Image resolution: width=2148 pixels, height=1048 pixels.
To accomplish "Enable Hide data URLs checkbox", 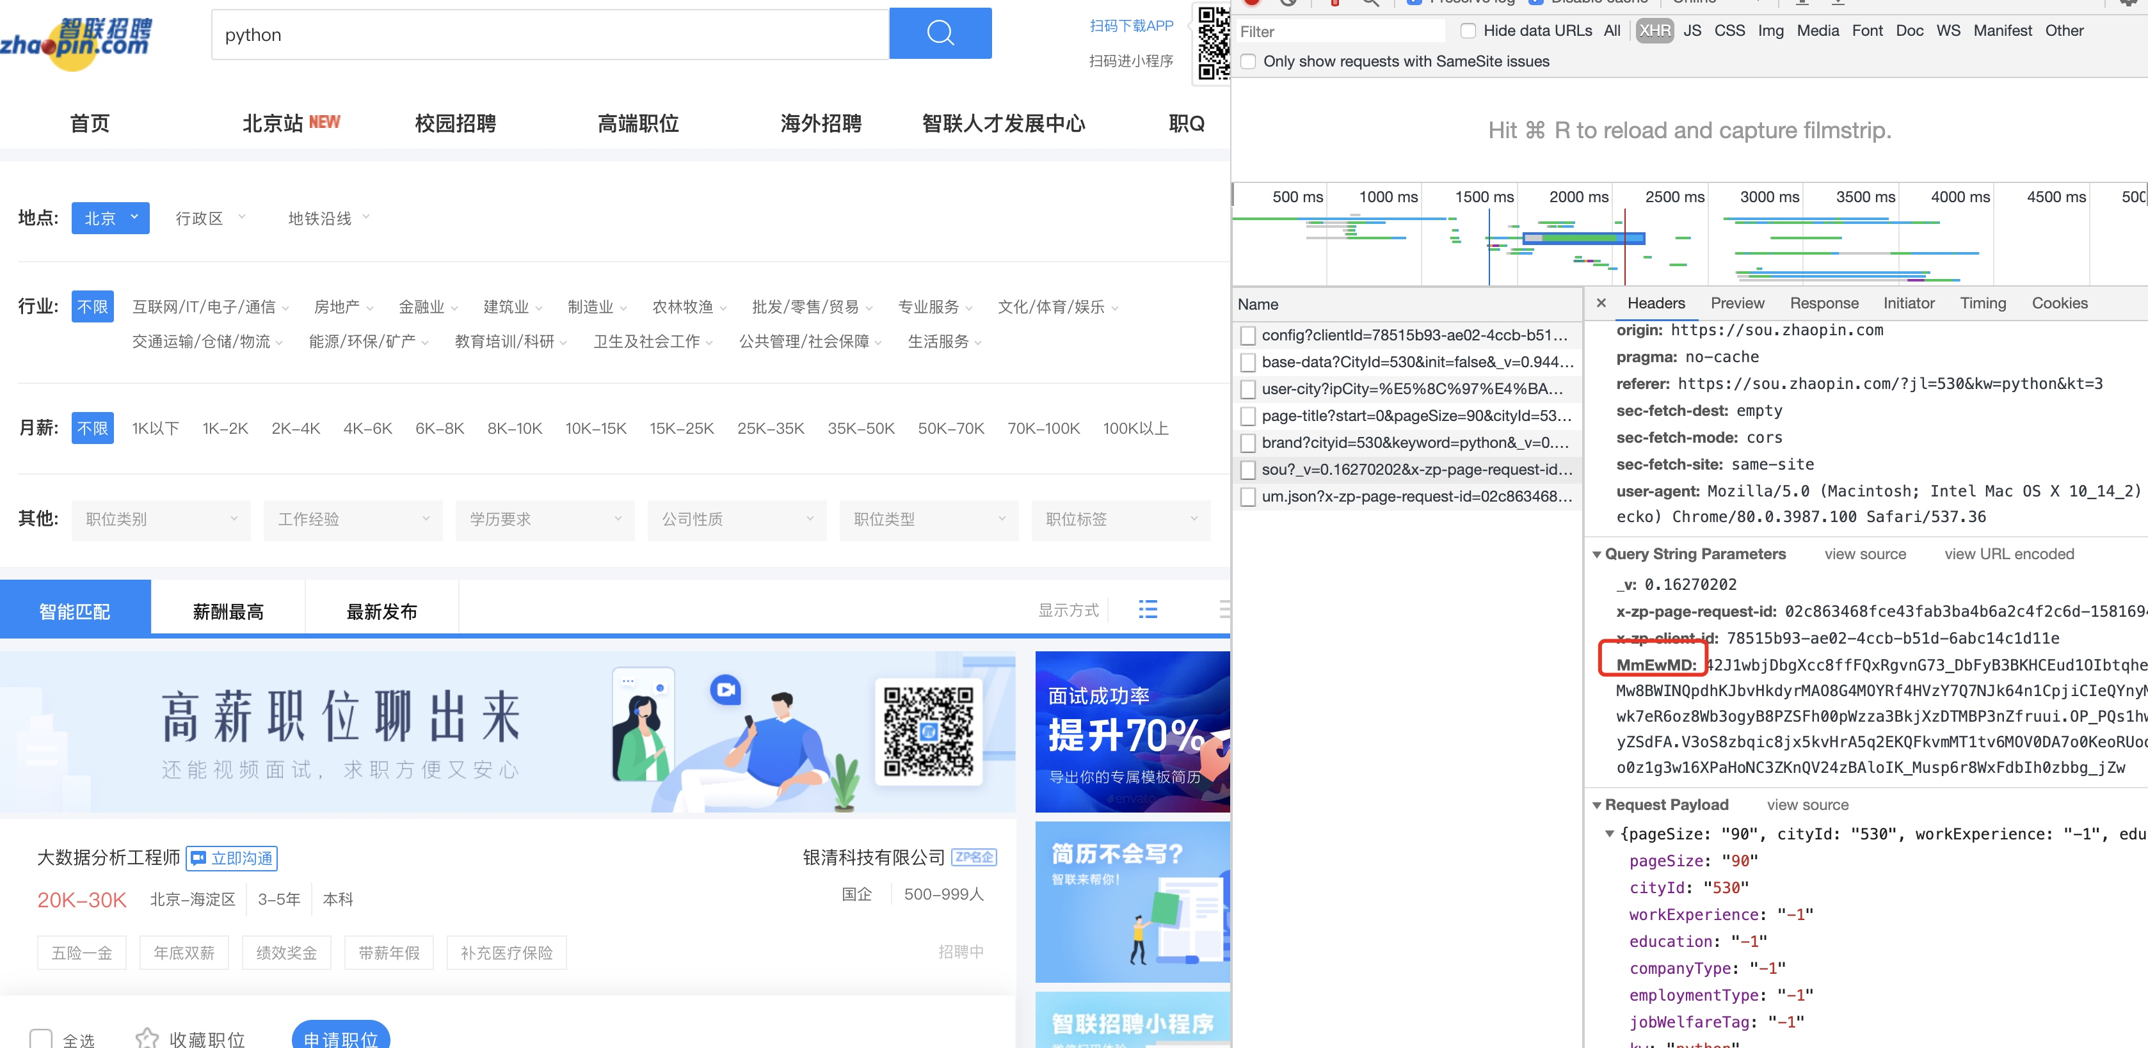I will [x=1468, y=31].
